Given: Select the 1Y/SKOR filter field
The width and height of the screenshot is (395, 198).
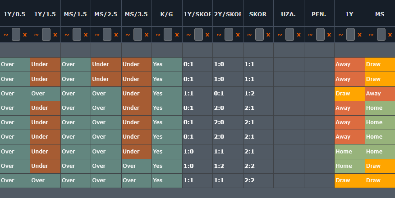Looking at the screenshot, I should (198, 34).
